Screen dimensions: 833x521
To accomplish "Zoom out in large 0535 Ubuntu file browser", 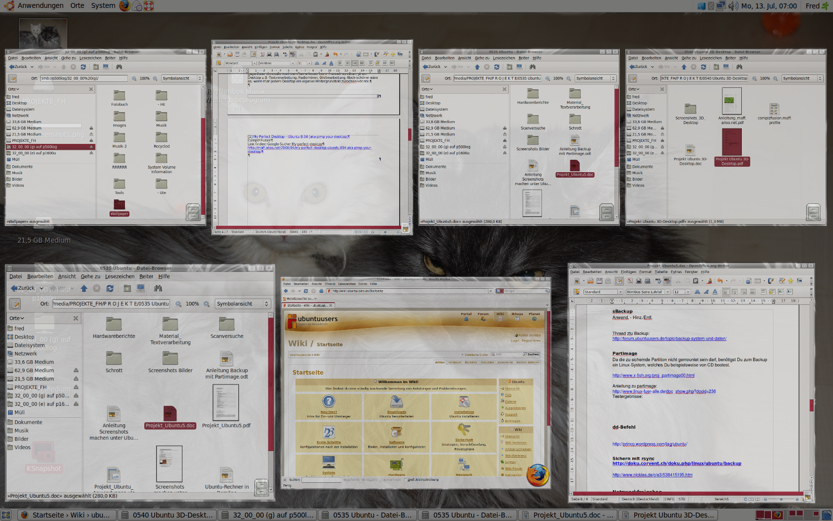I will coord(178,304).
